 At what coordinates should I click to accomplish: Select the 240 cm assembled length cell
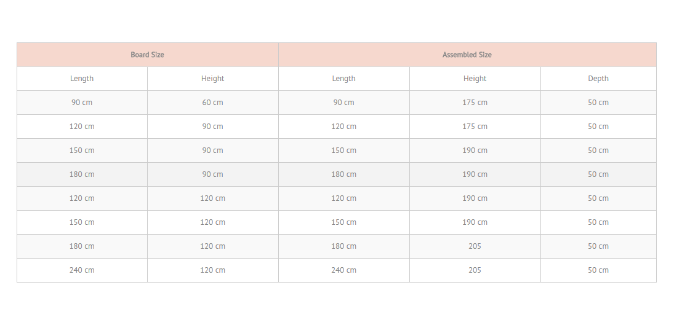(x=344, y=270)
